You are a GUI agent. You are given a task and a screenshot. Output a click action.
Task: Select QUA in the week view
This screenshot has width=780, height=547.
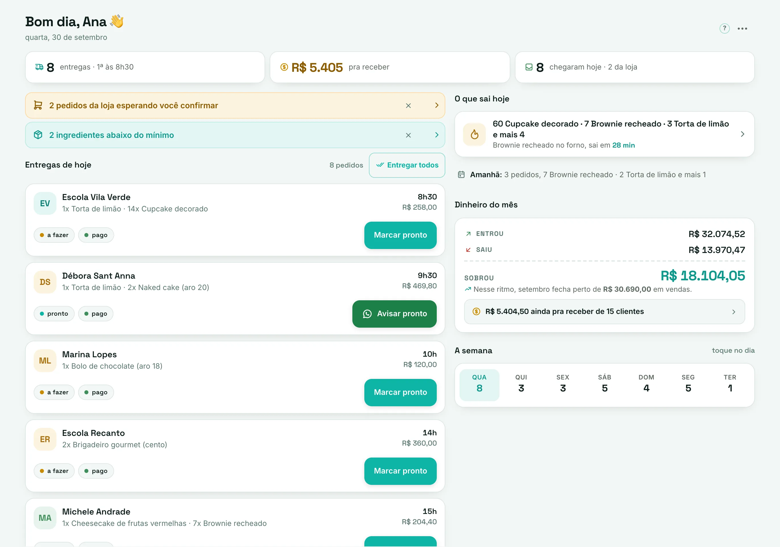479,385
